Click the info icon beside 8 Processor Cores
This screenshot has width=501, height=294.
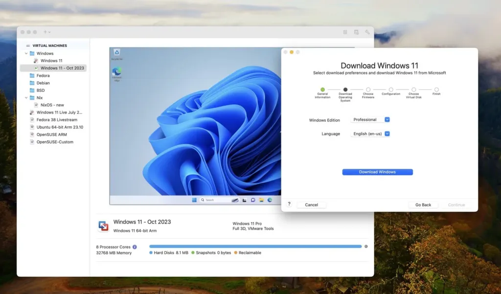(x=135, y=247)
